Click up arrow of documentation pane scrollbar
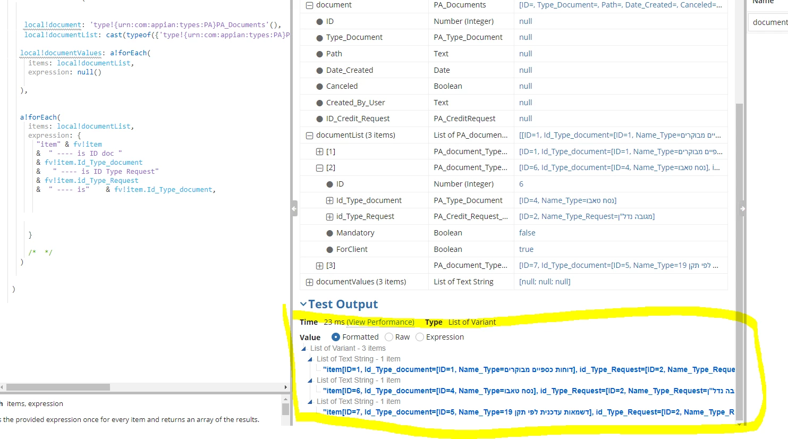 coord(285,399)
